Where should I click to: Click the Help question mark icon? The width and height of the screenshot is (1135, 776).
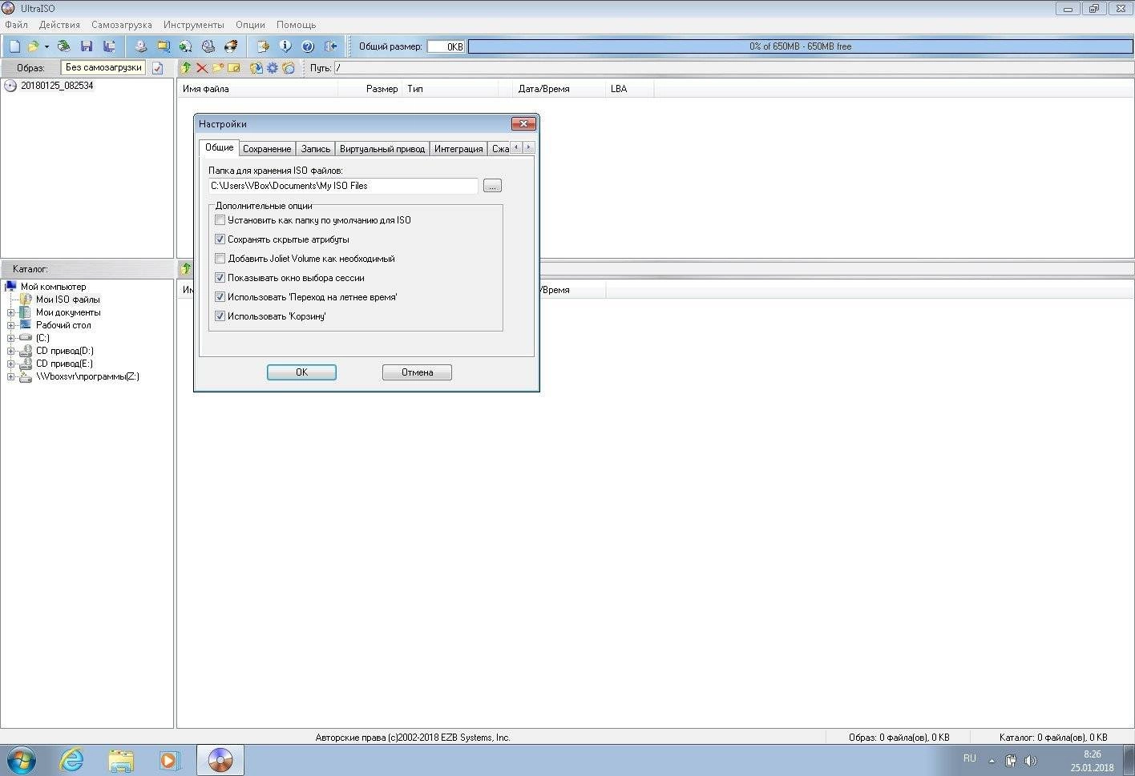[307, 46]
